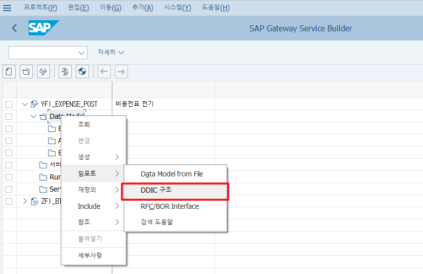This screenshot has width=423, height=274.
Task: Tick the checkbox beside the 서비스 folder row
Action: click(9, 165)
